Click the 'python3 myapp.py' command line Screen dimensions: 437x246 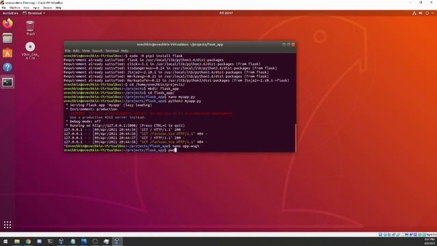(x=132, y=101)
